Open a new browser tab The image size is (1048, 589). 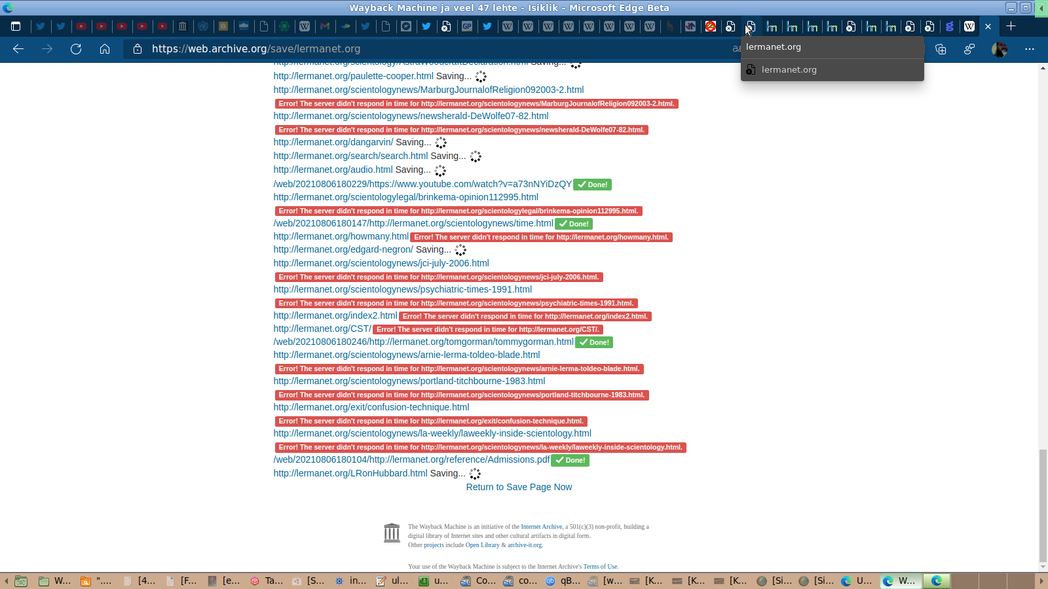pos(1011,26)
